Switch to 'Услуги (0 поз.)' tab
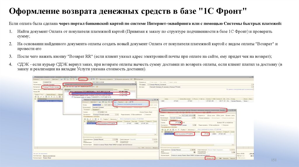This screenshot has width=299, height=167. coord(51,95)
